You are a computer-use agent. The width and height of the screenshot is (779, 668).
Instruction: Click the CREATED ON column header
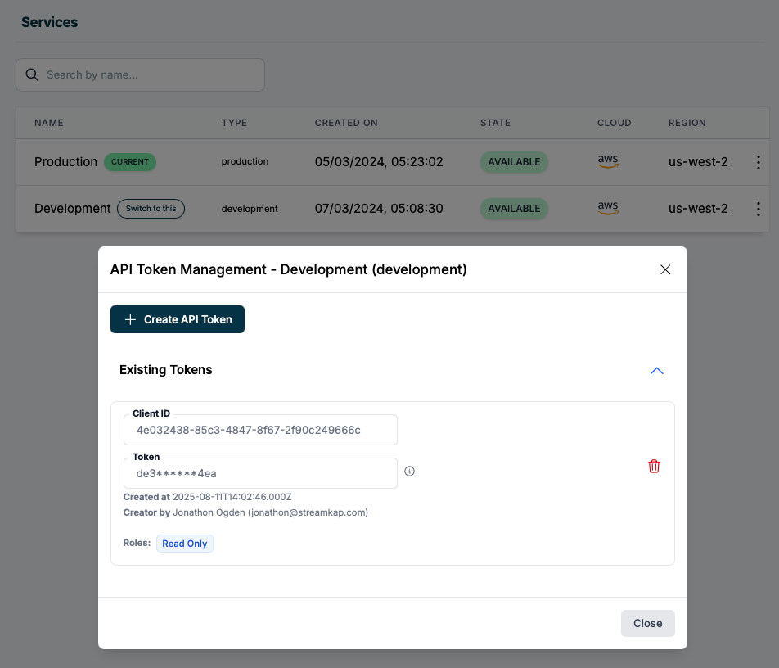pos(346,123)
